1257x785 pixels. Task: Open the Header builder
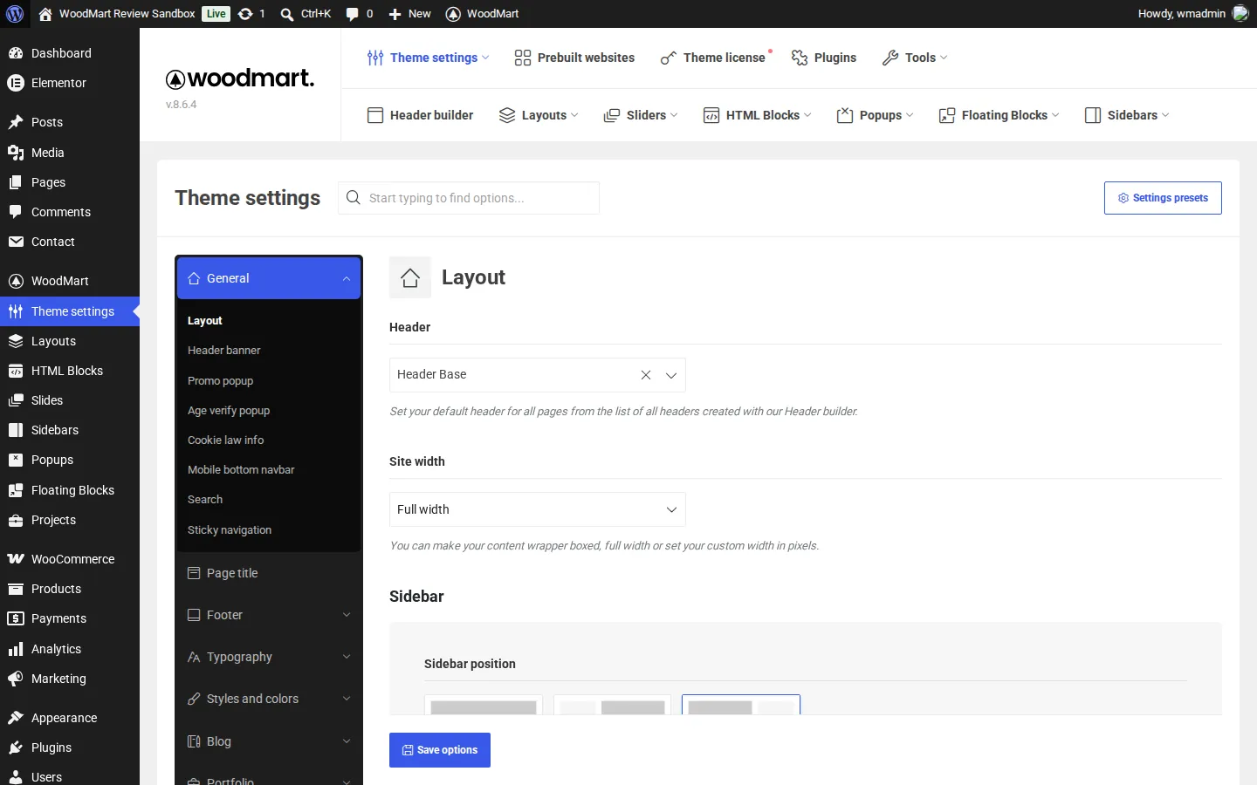pyautogui.click(x=421, y=115)
